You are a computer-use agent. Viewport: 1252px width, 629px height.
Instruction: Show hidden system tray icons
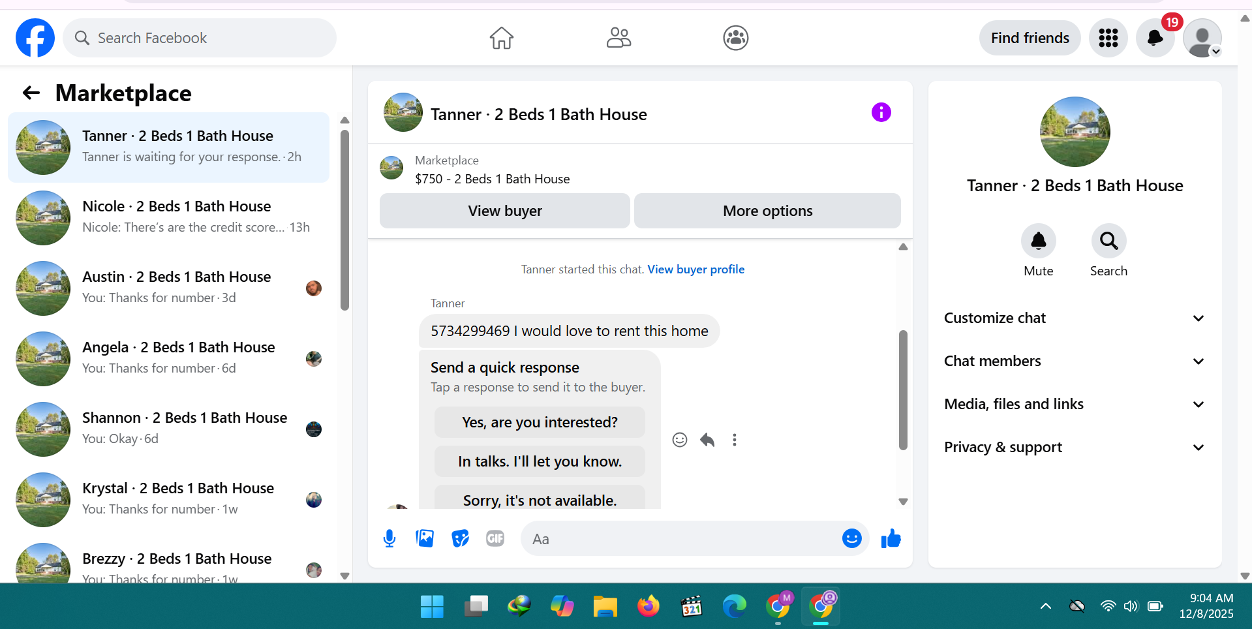tap(1045, 606)
